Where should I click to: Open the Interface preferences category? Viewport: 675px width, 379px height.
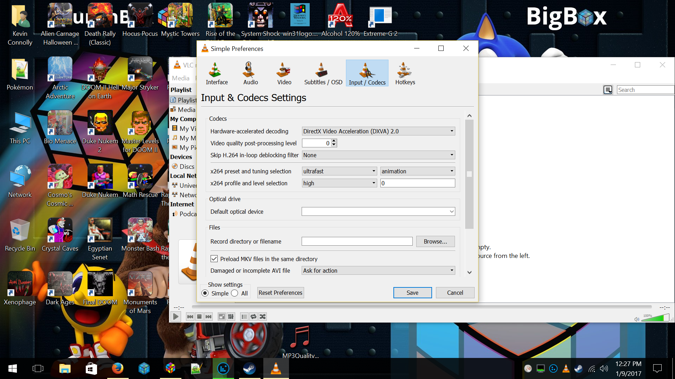(x=217, y=73)
